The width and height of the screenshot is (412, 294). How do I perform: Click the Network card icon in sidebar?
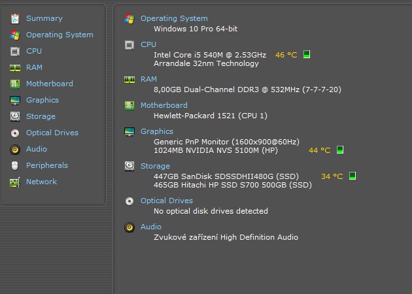click(x=15, y=182)
